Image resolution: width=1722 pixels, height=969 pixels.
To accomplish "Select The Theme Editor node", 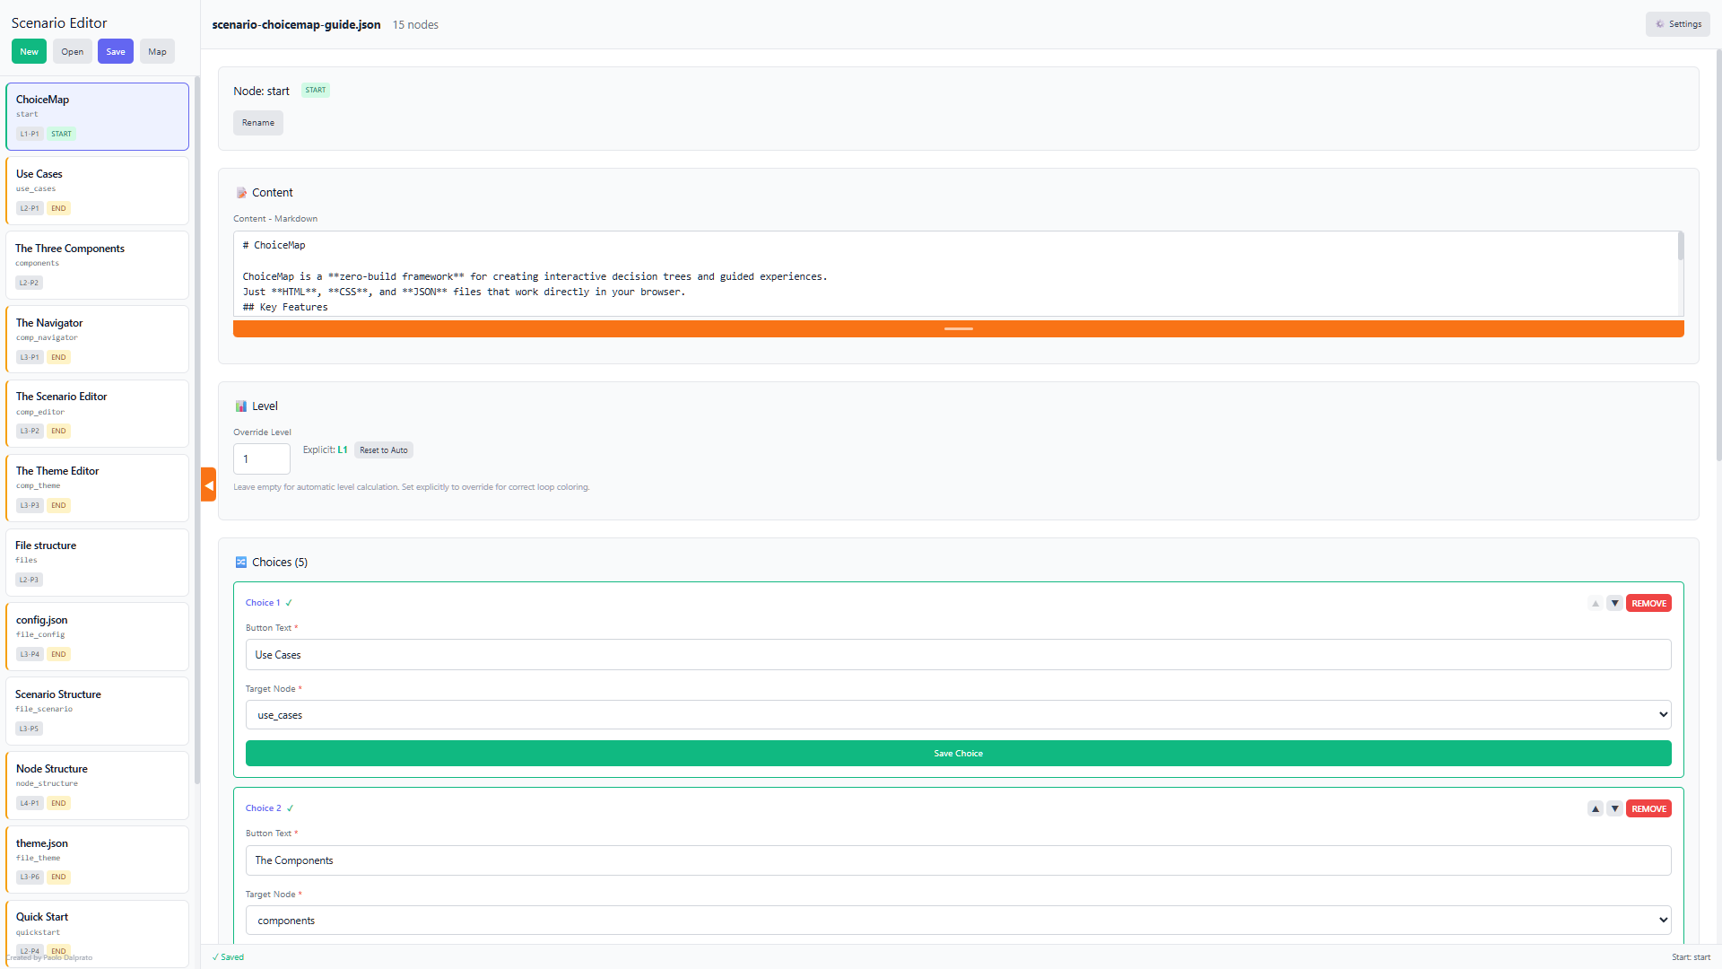I will 97,487.
